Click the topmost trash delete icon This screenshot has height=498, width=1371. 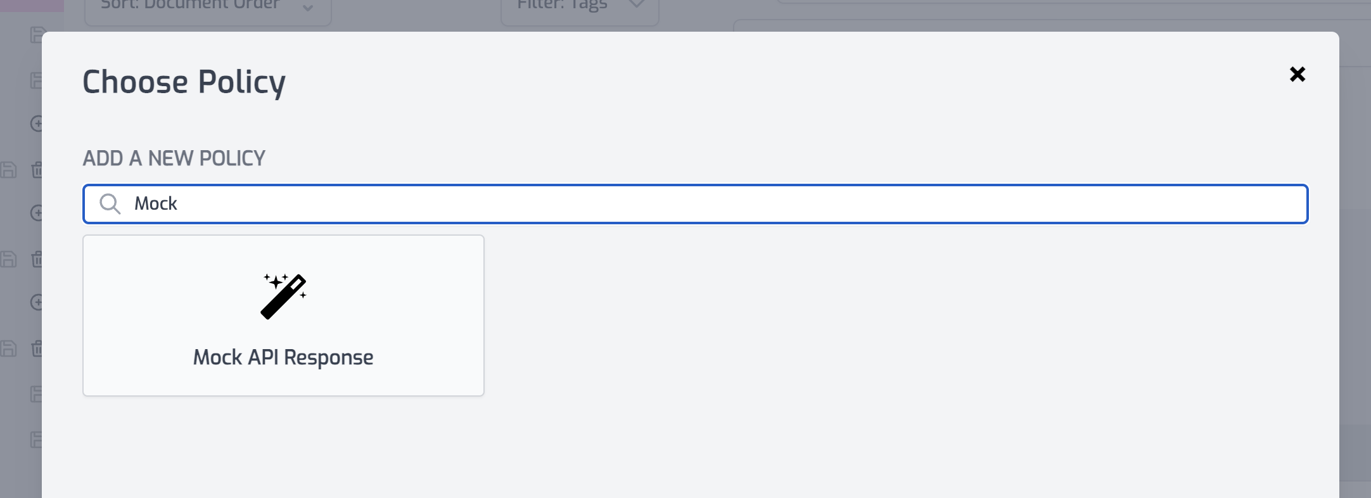coord(37,170)
